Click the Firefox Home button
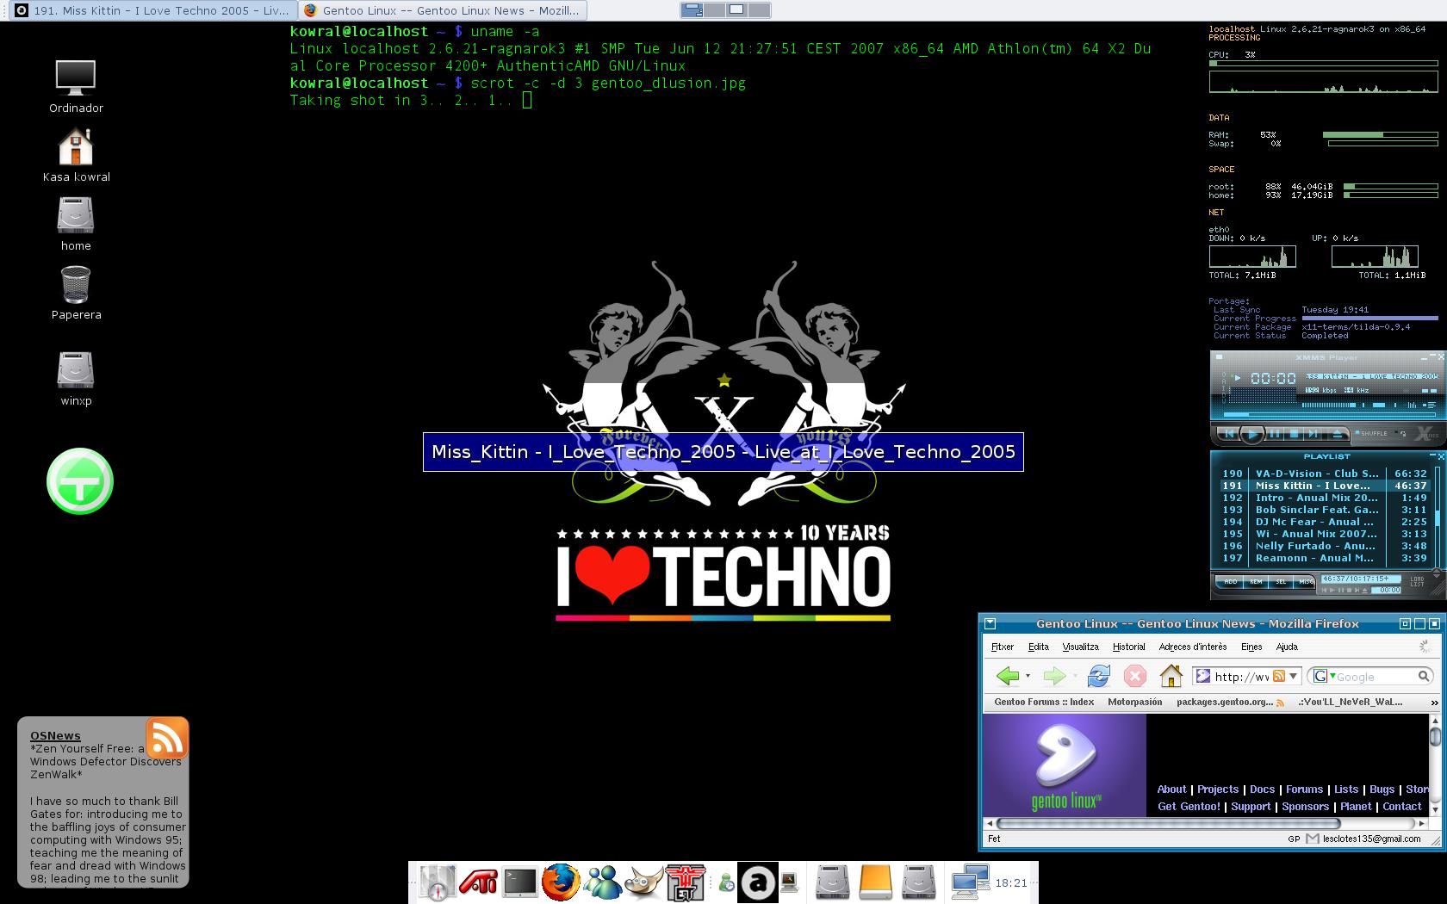The height and width of the screenshot is (904, 1447). pyautogui.click(x=1171, y=676)
